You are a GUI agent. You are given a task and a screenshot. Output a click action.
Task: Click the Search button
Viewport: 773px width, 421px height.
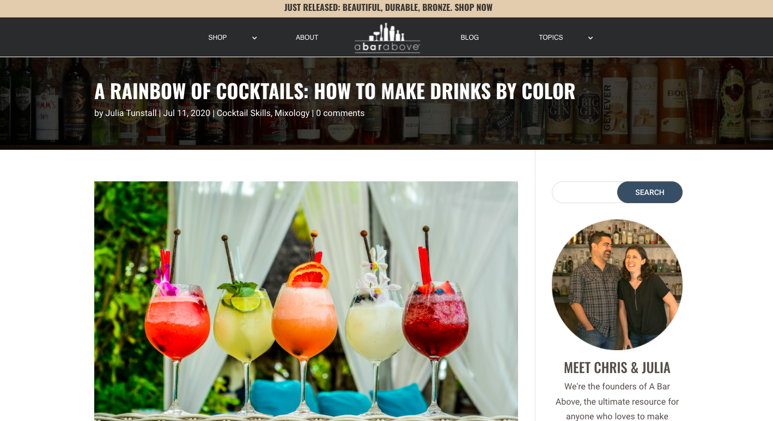[x=650, y=192]
